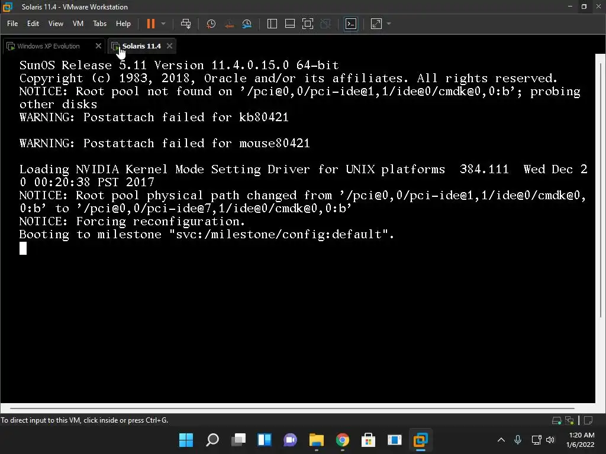Image resolution: width=606 pixels, height=454 pixels.
Task: Click the VMware Workstation taskbar icon
Action: (x=421, y=440)
